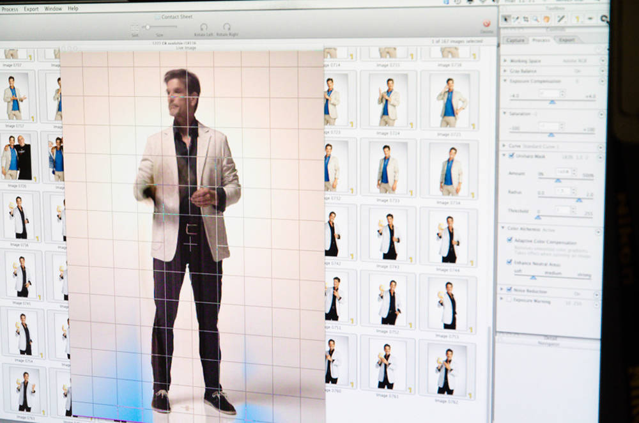Open the Export menu in menu bar
This screenshot has height=423, width=639.
coord(31,9)
